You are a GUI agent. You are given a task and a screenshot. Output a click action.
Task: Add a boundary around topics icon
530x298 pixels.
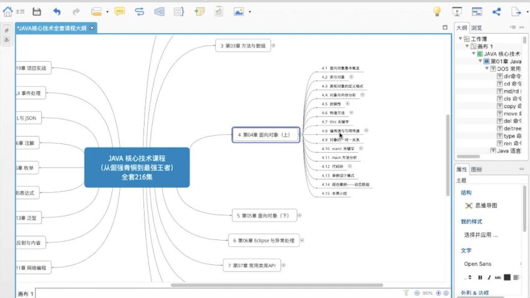click(x=159, y=11)
